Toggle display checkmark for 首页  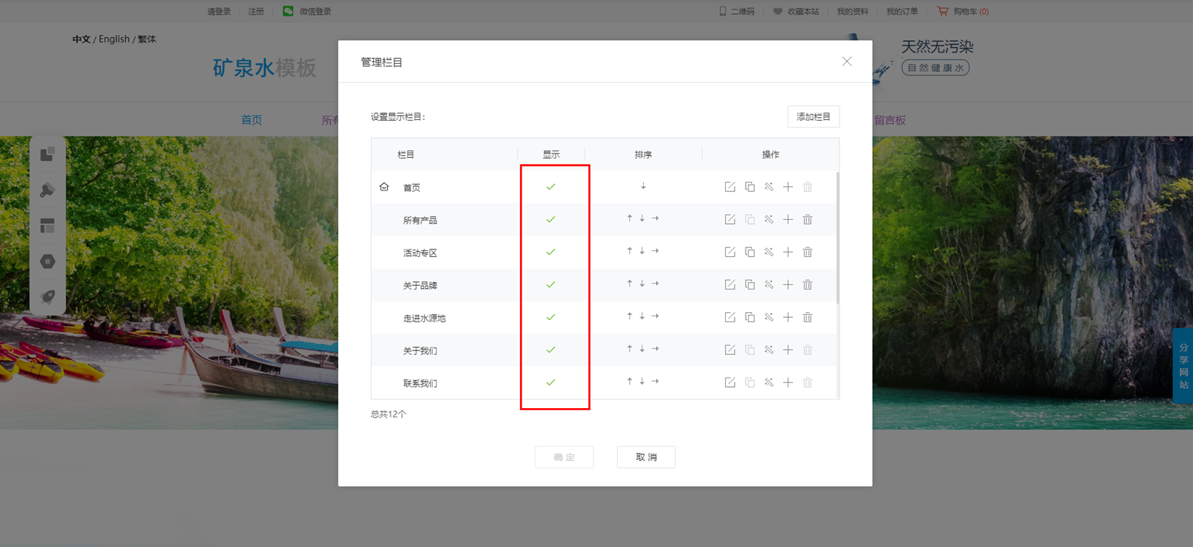point(551,187)
